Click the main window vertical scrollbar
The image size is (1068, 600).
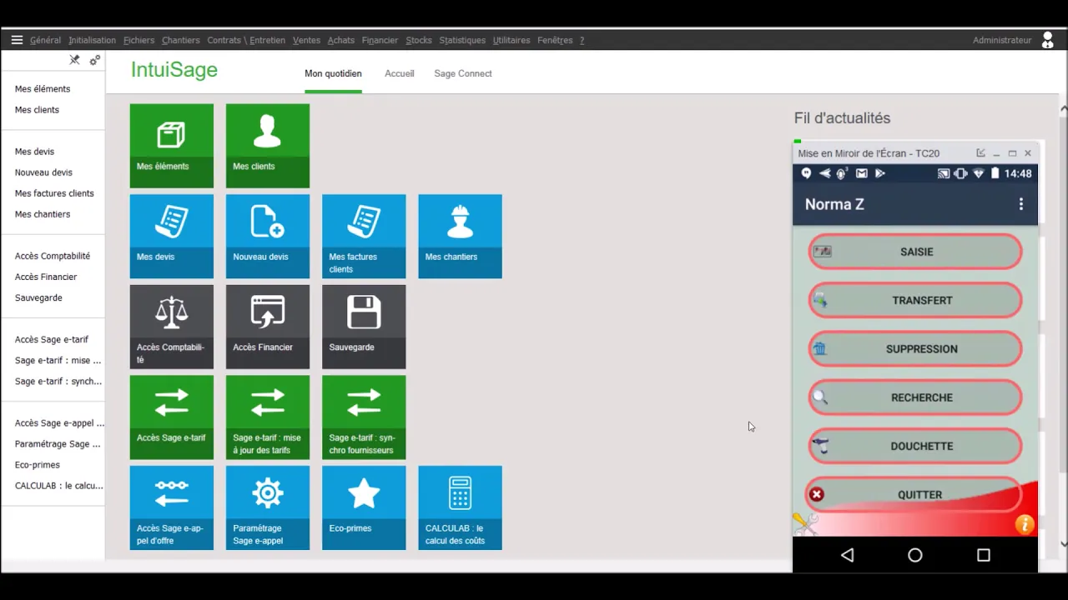point(1063,325)
